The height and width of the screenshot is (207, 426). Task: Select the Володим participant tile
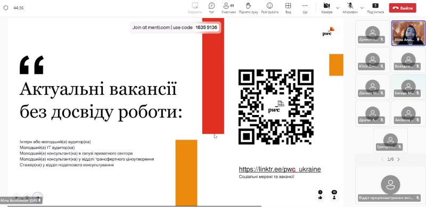tap(408, 60)
